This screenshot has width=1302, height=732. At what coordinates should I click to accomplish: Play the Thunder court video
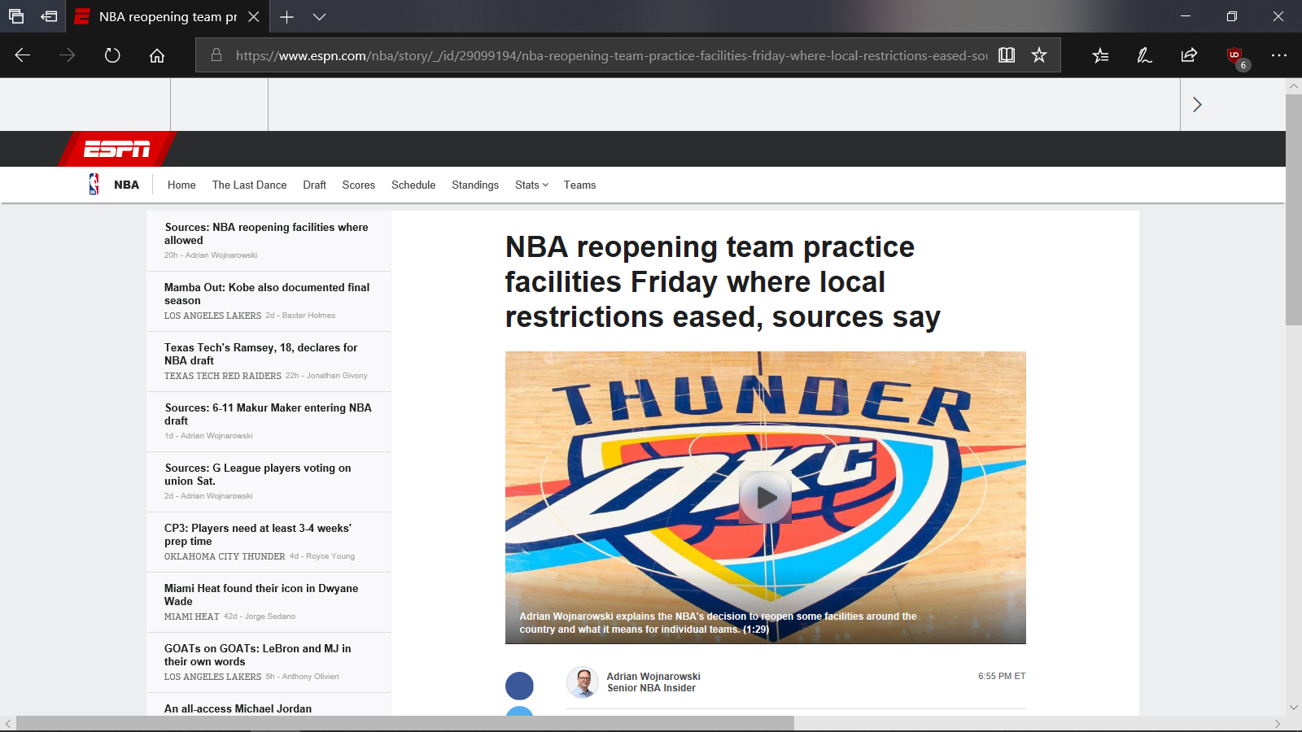[765, 497]
